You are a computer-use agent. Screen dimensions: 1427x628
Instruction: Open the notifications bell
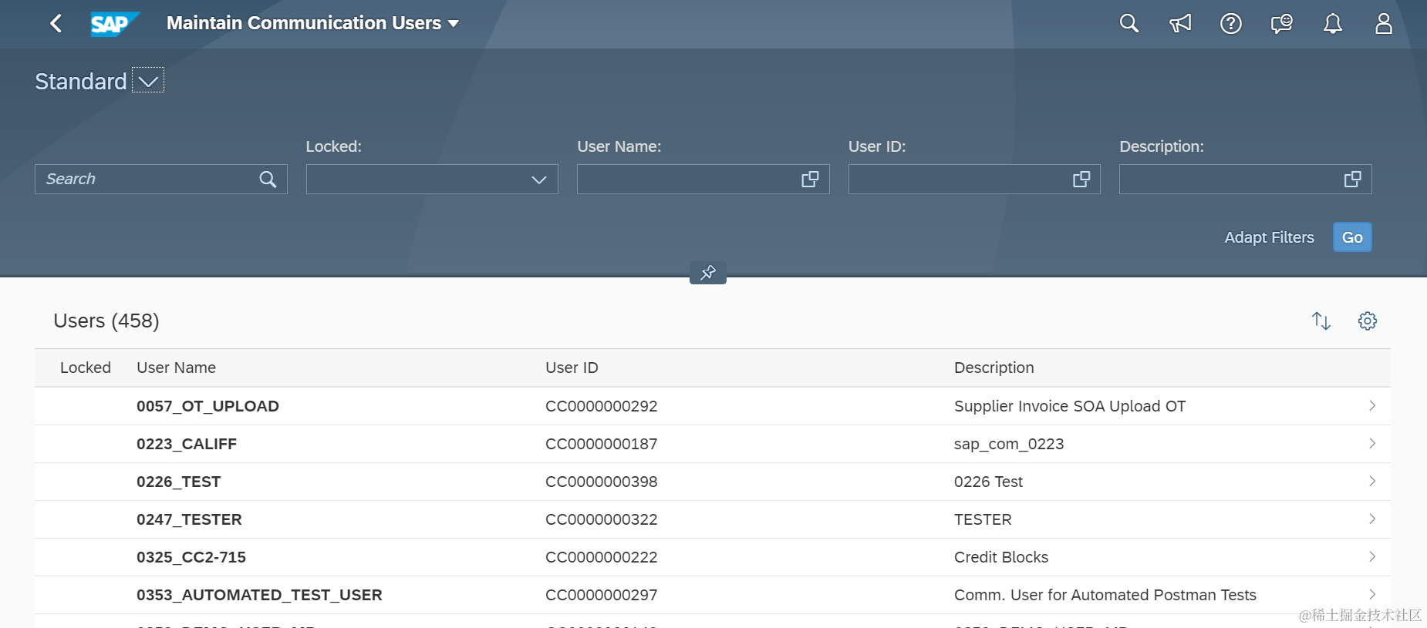1333,23
